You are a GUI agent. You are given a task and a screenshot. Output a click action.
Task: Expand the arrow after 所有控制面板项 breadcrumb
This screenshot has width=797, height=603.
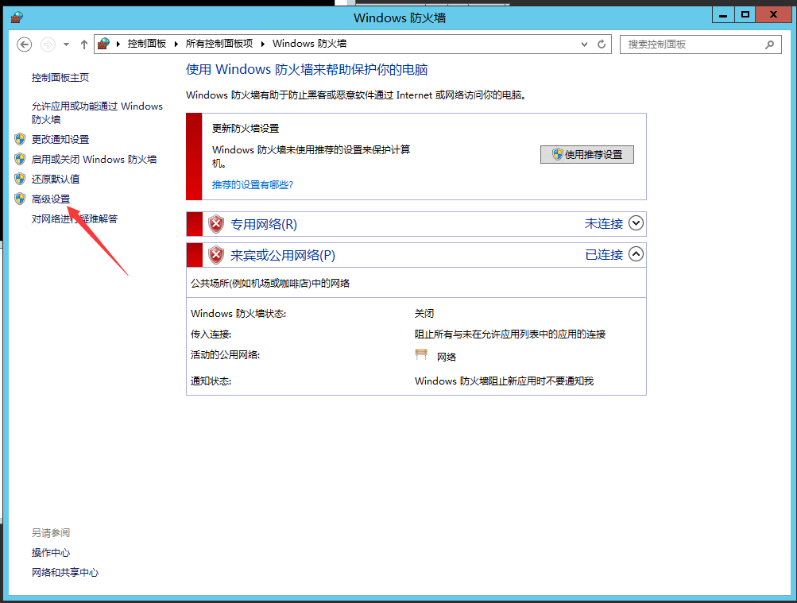click(x=263, y=44)
